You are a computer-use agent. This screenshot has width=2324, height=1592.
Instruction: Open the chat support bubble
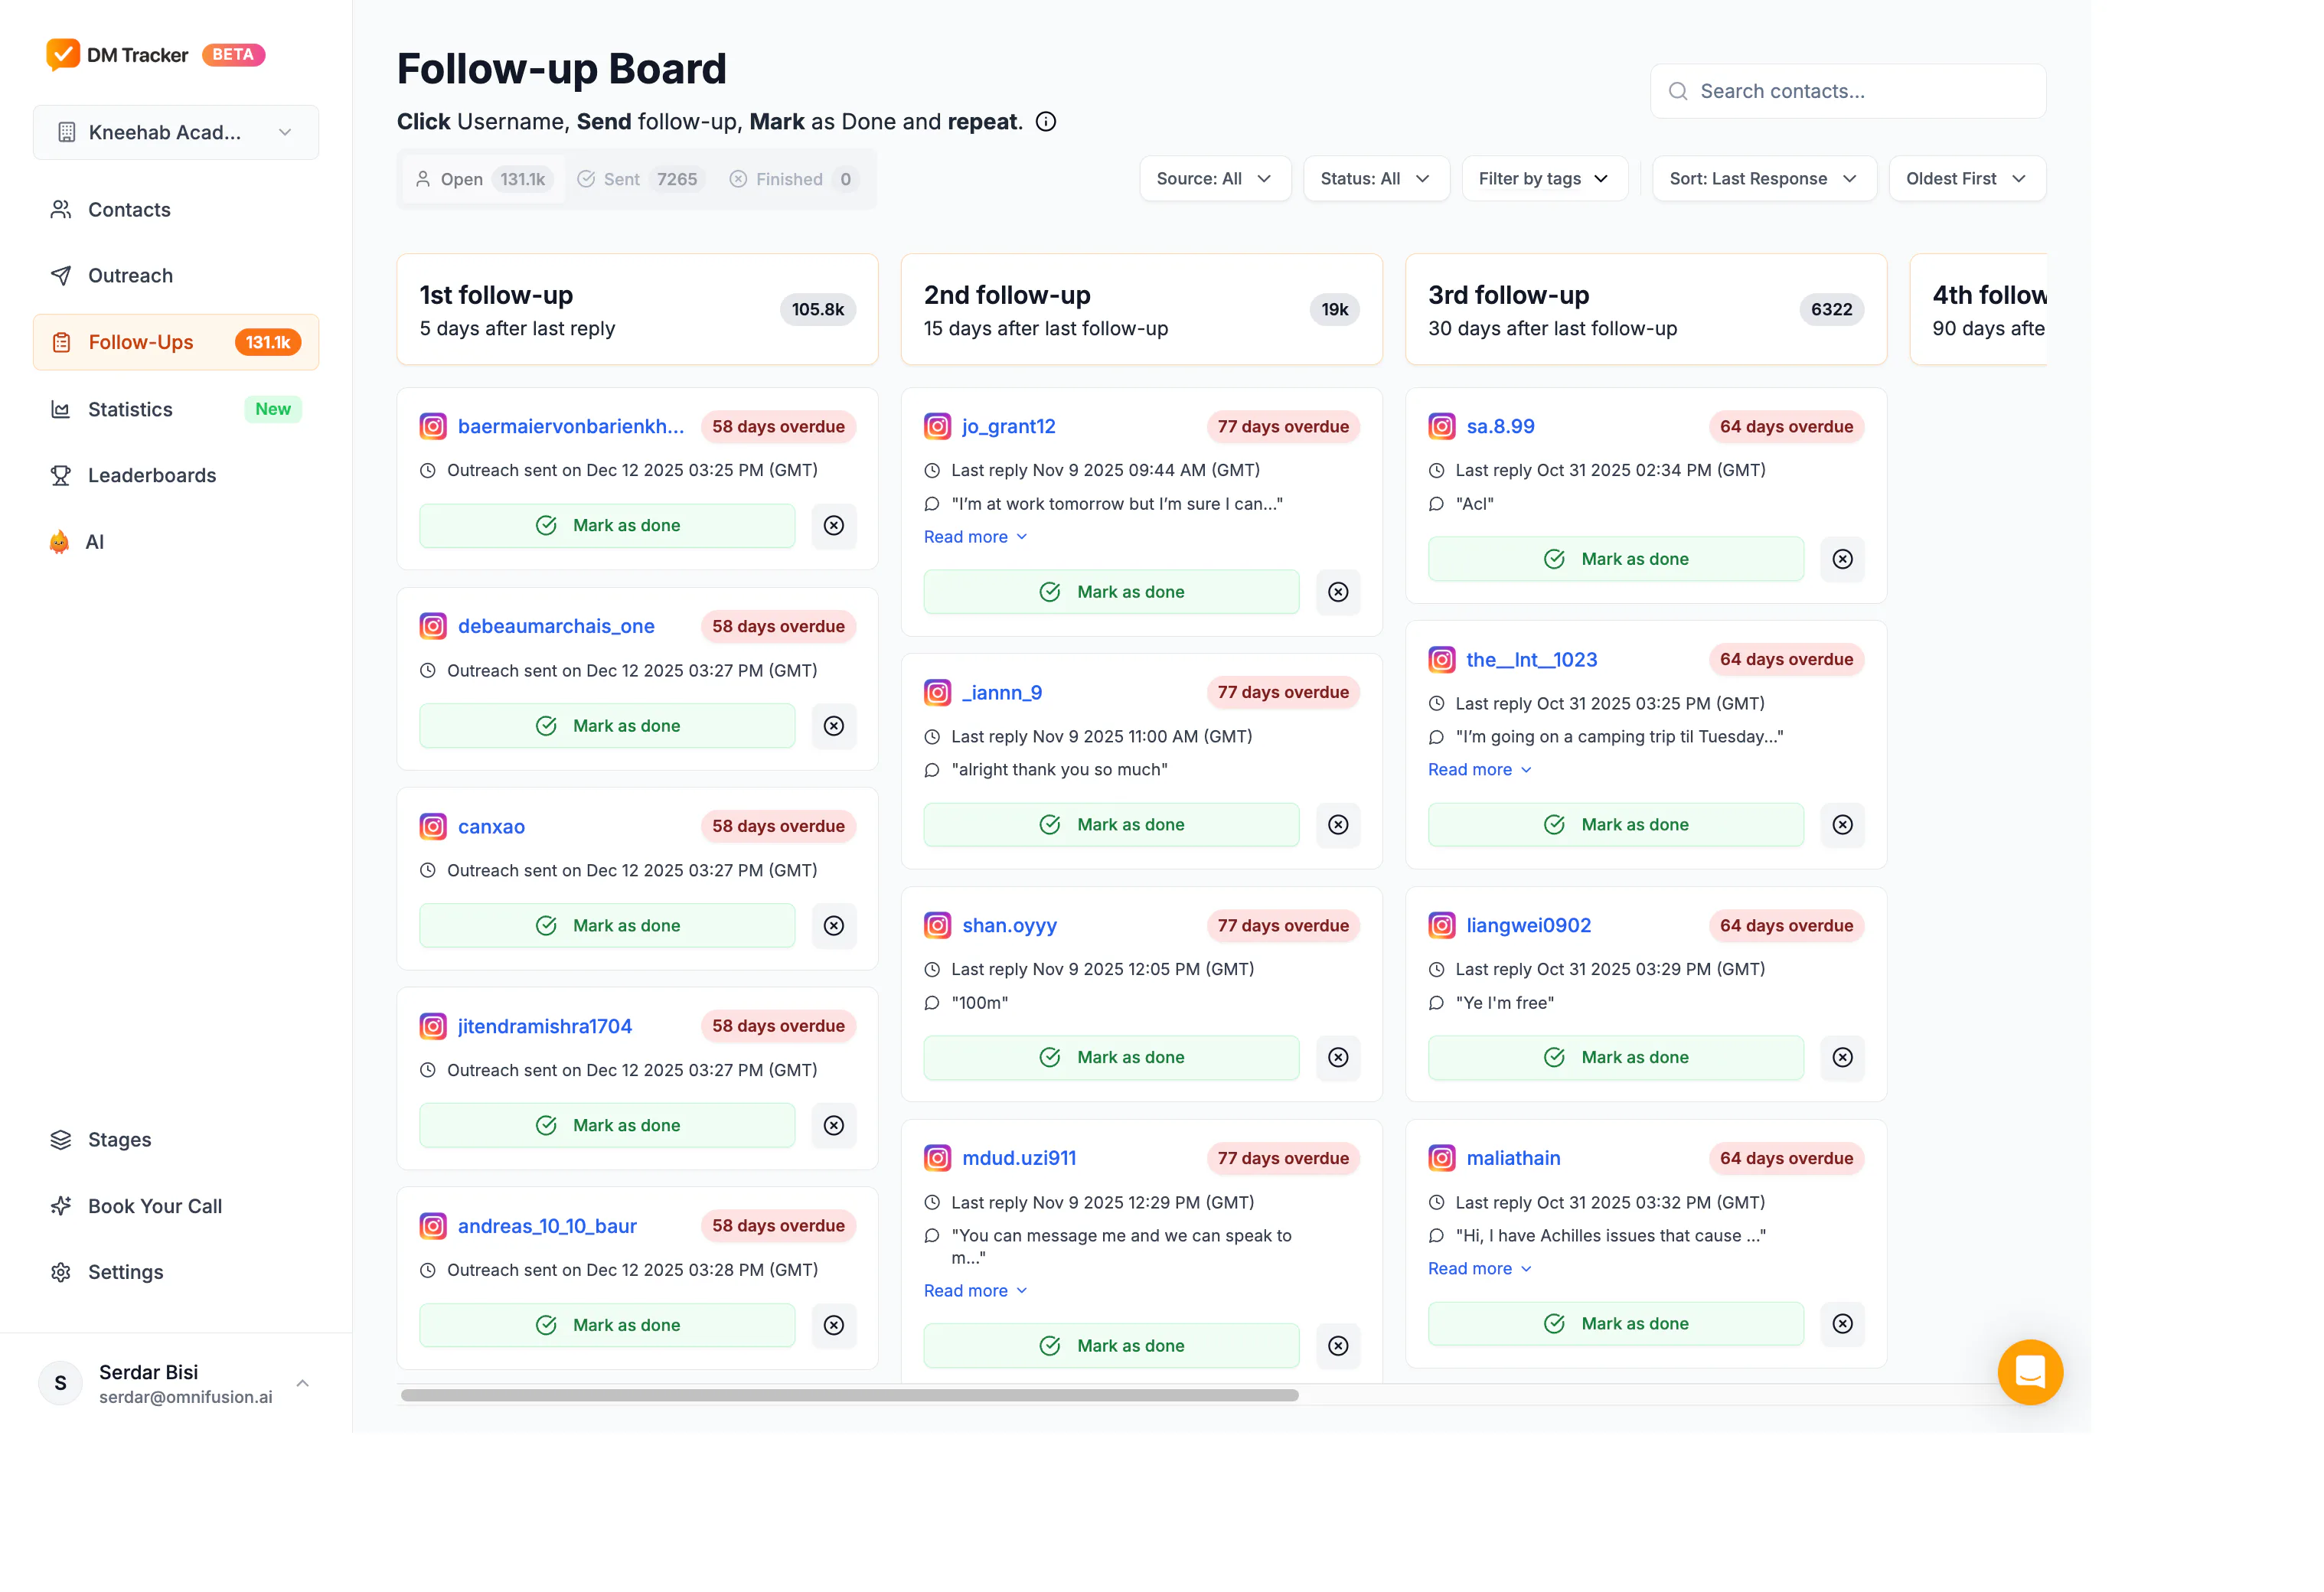coord(2030,1372)
